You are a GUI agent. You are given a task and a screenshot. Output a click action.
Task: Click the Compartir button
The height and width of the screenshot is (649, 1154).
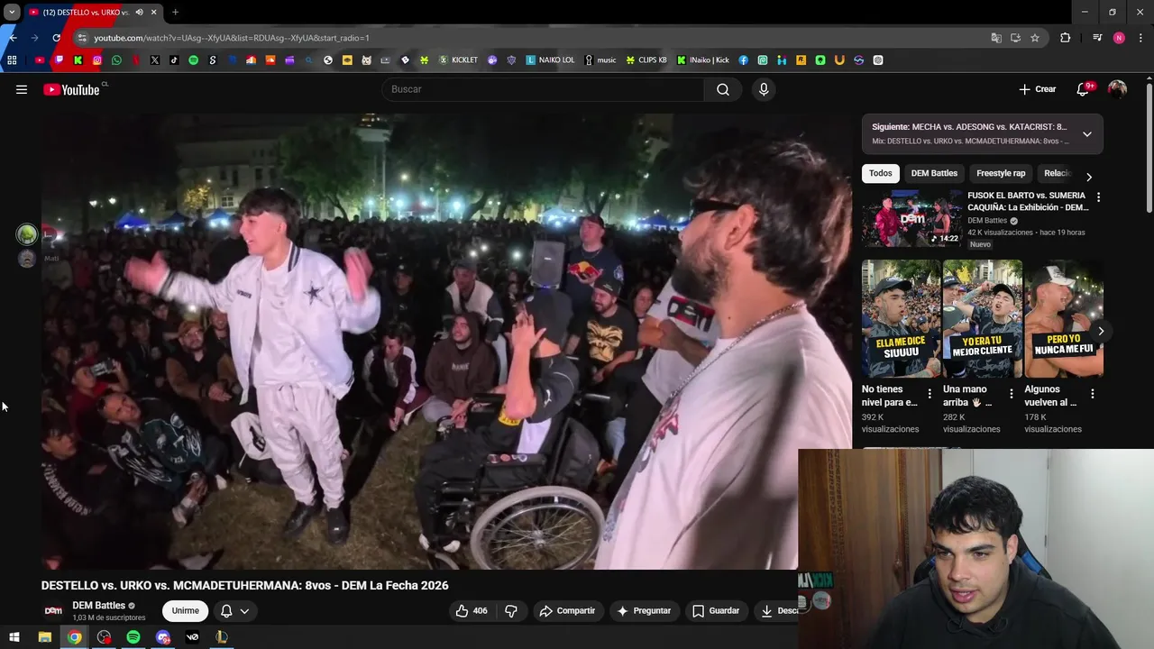(567, 610)
